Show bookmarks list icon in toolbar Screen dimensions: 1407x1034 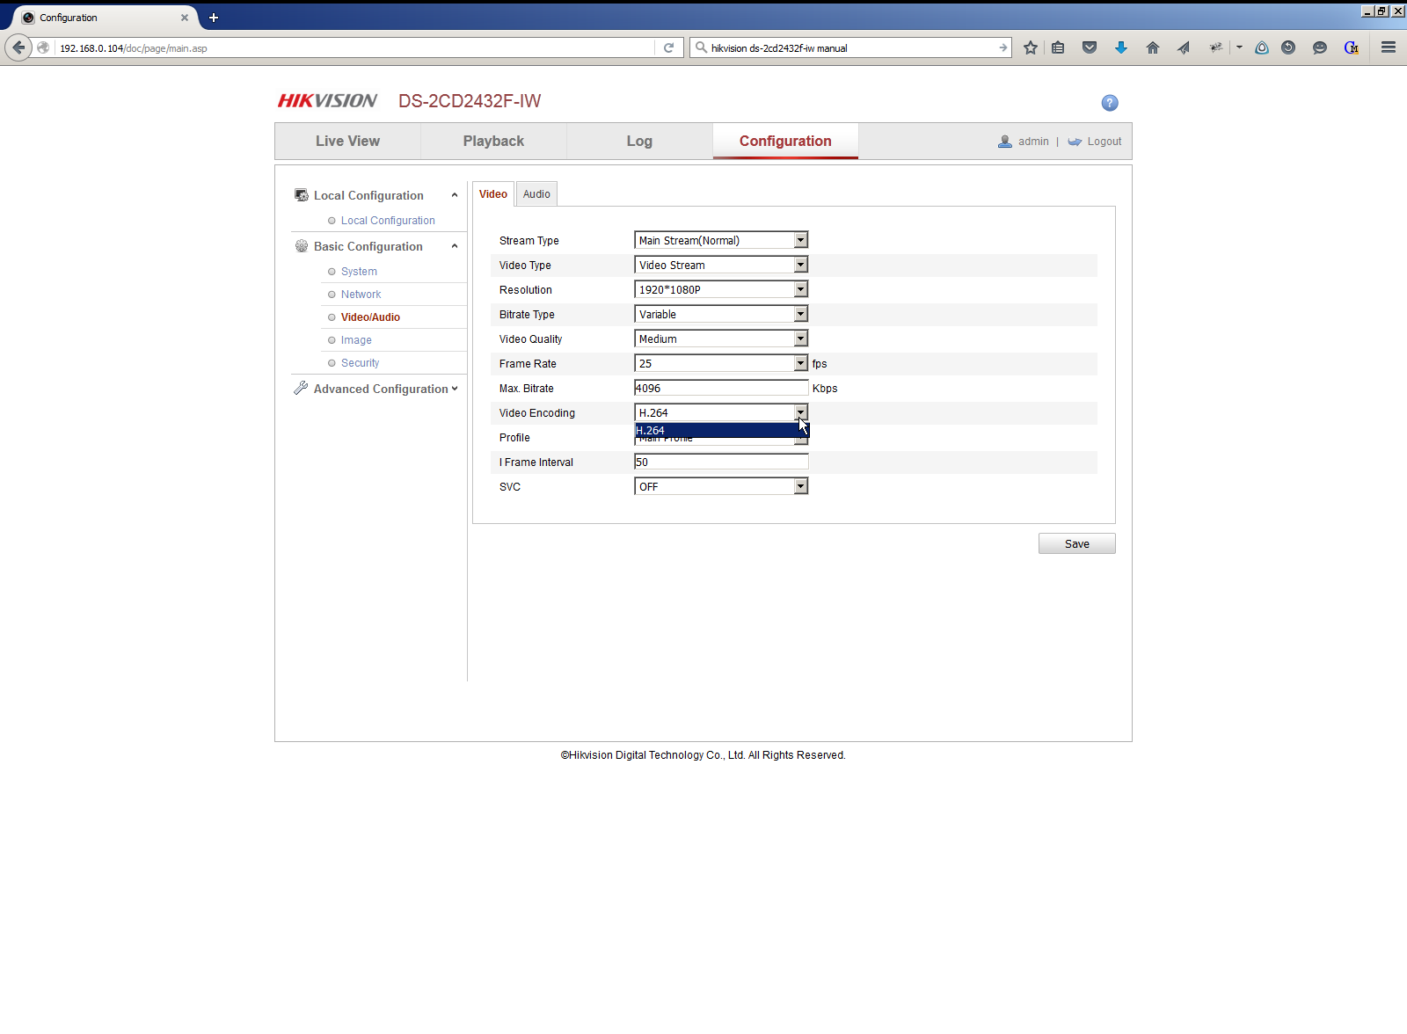[x=1058, y=47]
